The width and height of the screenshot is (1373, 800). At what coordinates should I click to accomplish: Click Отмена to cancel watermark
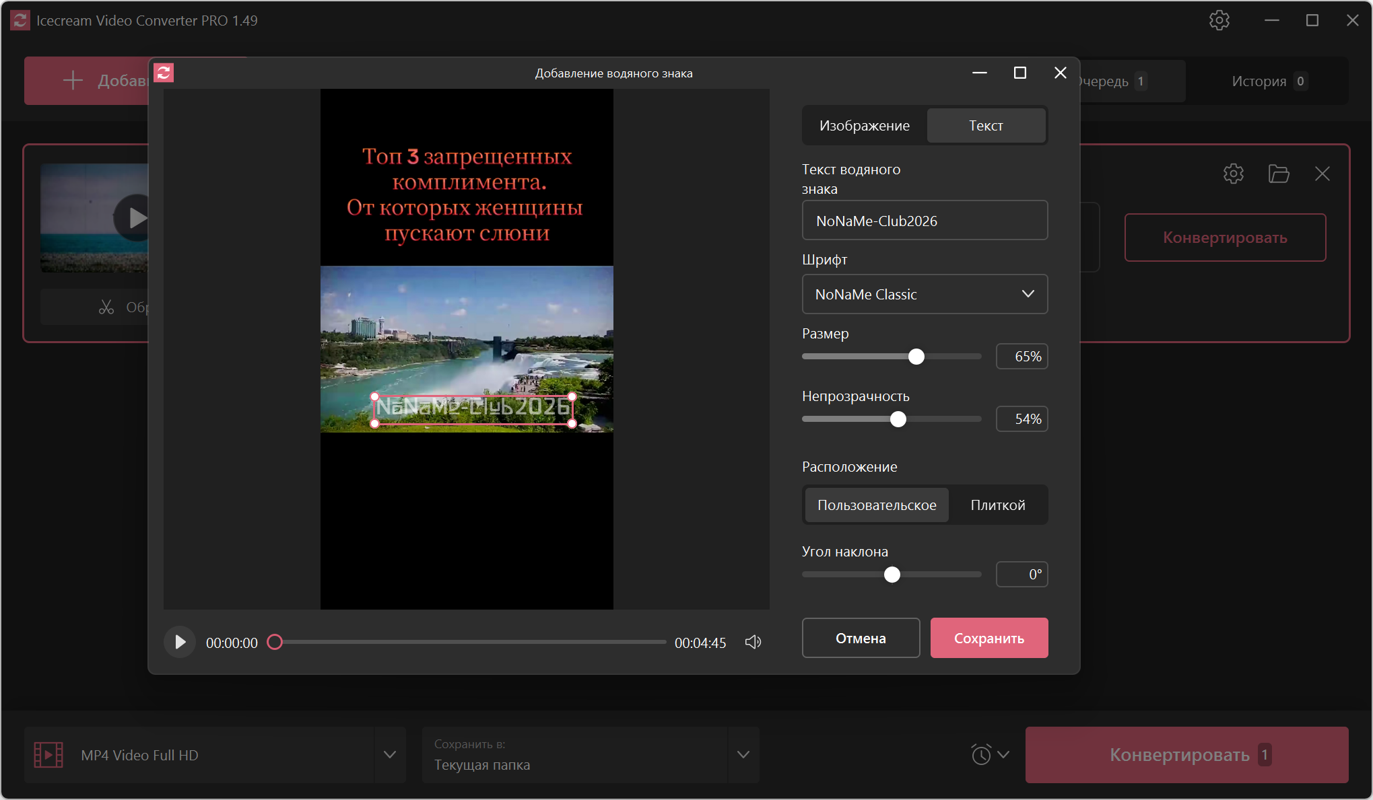861,638
